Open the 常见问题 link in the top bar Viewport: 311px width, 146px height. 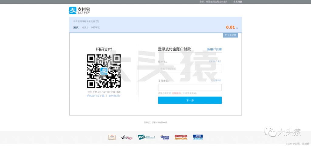tap(238, 2)
